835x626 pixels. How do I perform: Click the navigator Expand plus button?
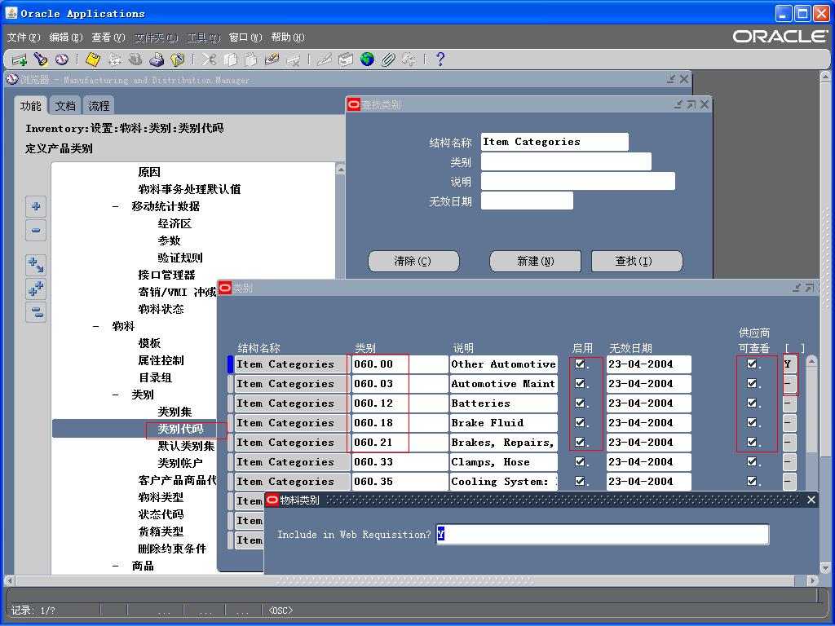pos(36,206)
